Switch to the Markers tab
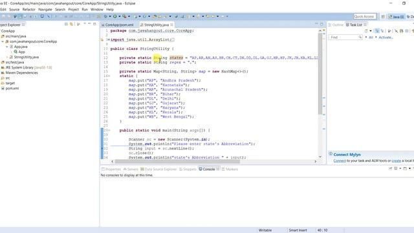 pos(230,169)
